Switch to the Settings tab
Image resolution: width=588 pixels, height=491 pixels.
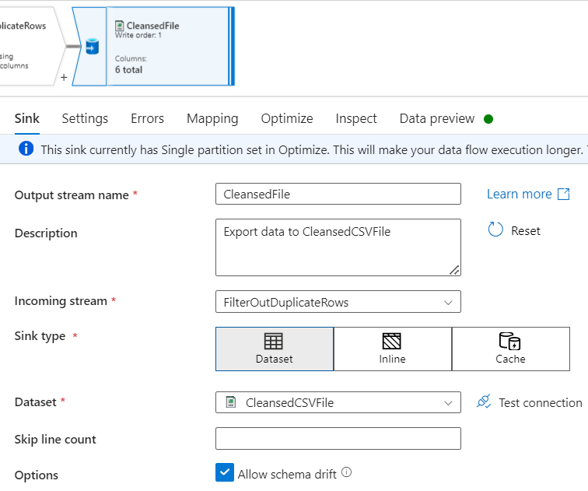[85, 118]
